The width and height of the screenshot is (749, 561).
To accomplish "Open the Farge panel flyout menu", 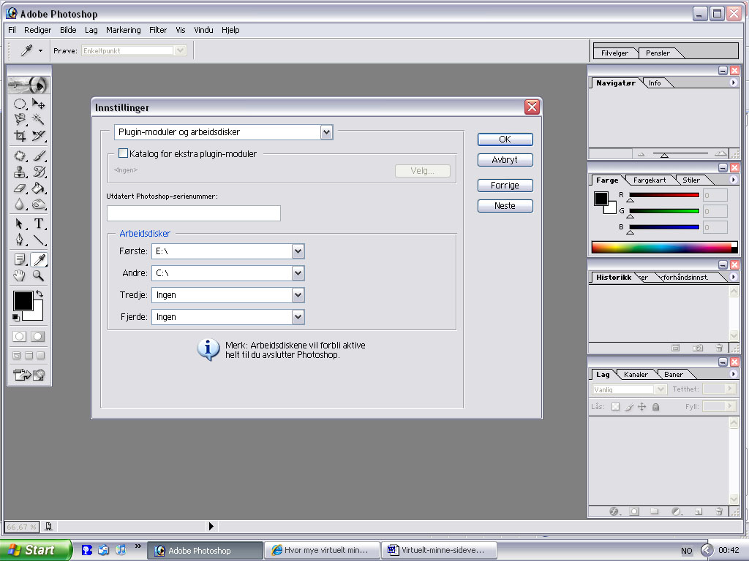I will tap(733, 180).
